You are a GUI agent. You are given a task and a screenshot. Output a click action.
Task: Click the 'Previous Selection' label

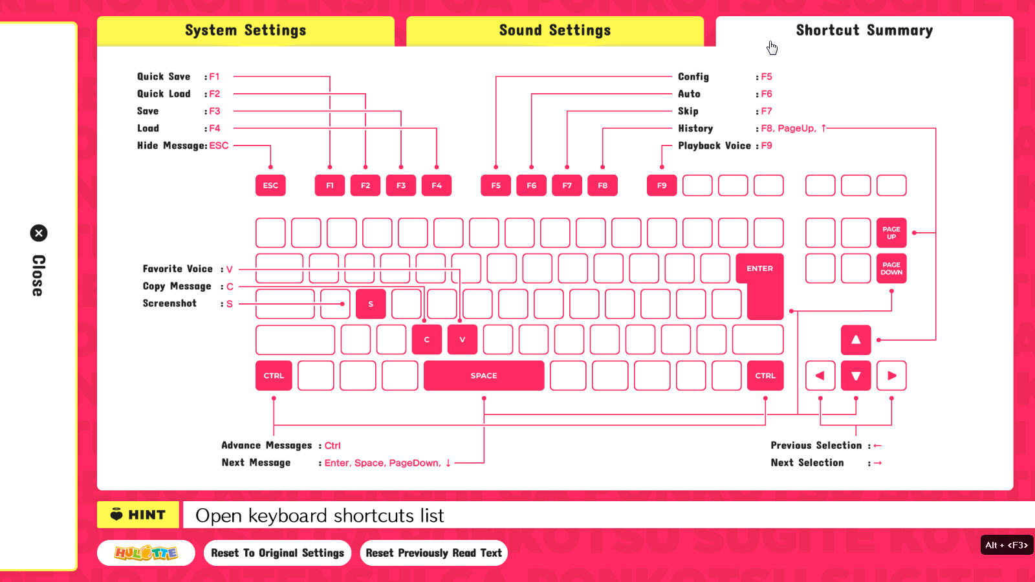pyautogui.click(x=816, y=446)
